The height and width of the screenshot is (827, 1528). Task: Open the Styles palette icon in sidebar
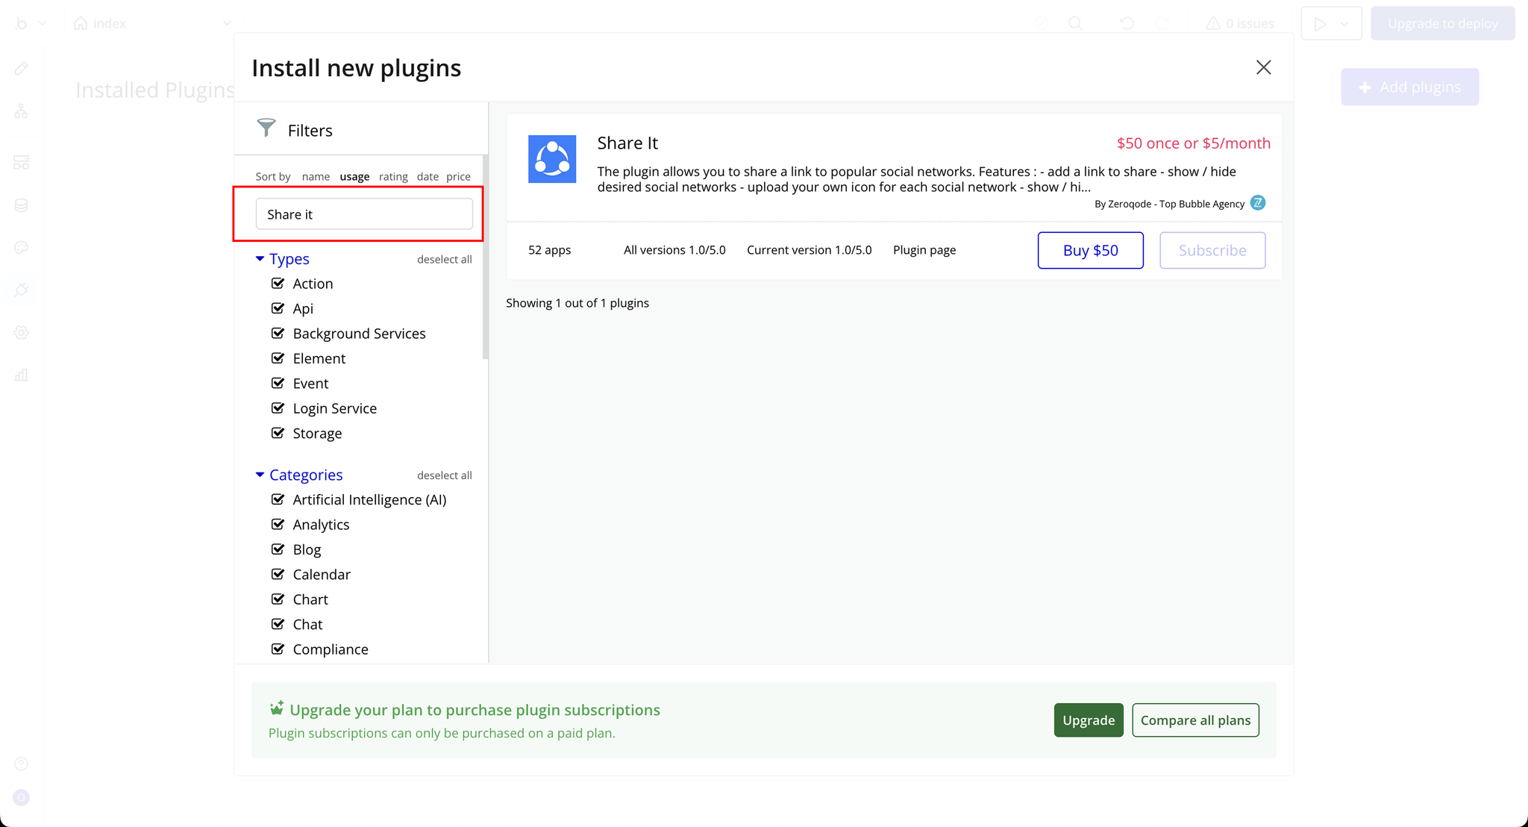click(21, 248)
